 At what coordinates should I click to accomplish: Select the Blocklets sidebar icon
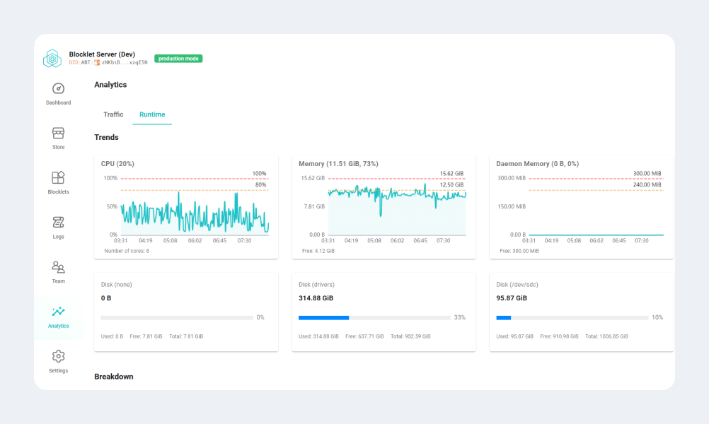point(58,181)
